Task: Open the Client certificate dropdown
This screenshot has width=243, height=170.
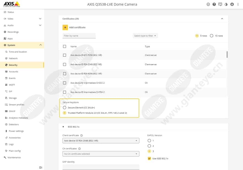Action: [101, 141]
